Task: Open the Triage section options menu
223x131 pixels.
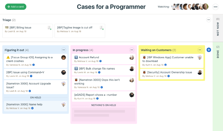Action: point(208,20)
